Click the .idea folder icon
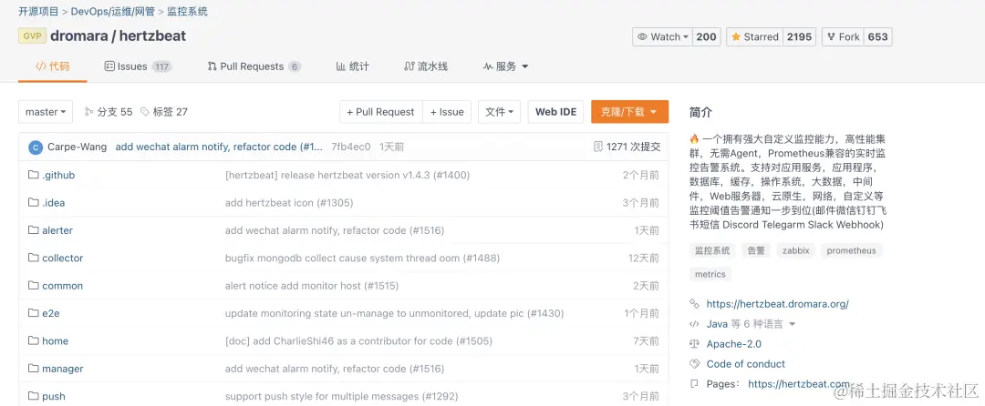The width and height of the screenshot is (985, 406). tap(34, 202)
